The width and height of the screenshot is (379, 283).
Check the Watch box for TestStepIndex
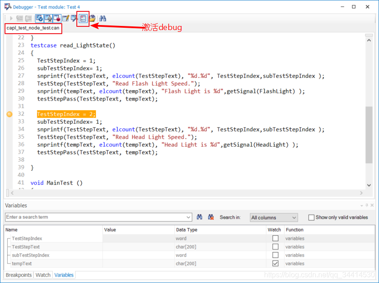[x=275, y=238]
